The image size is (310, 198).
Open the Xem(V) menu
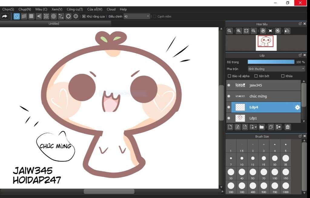tap(57, 9)
